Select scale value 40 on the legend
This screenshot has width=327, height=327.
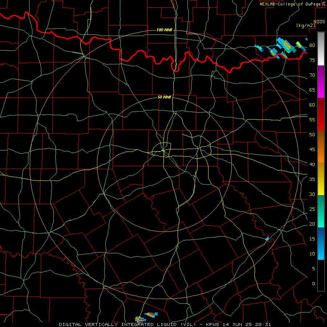[x=312, y=165]
